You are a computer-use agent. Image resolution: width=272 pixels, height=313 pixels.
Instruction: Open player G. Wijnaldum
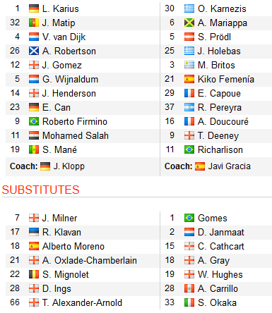tap(70, 80)
